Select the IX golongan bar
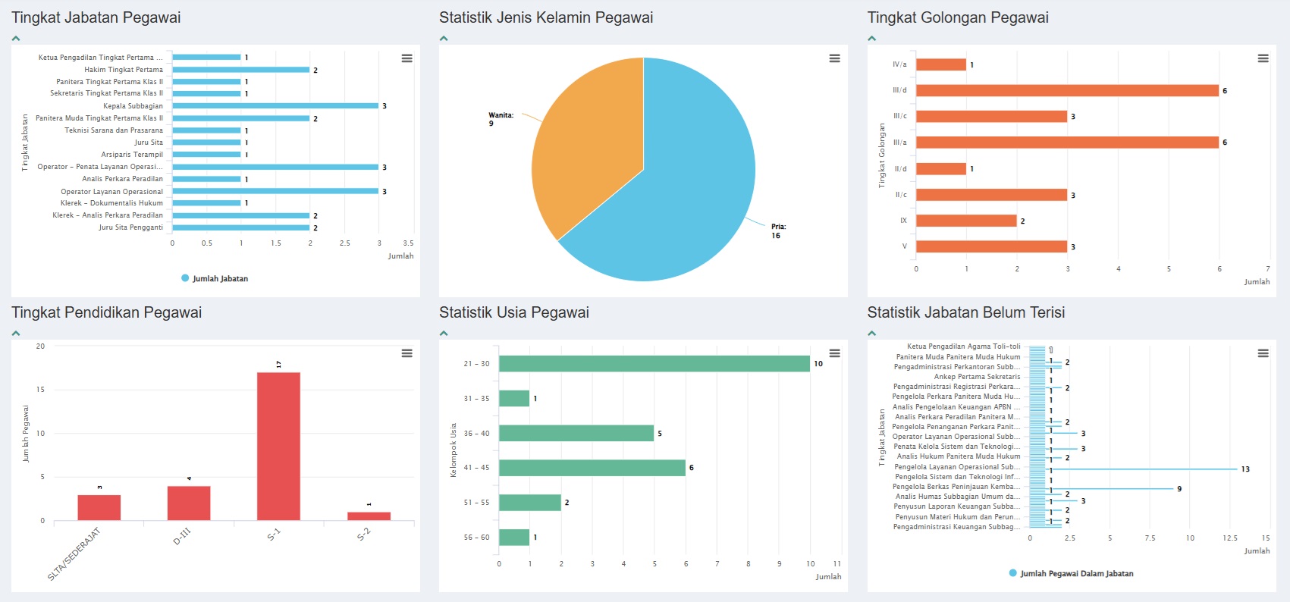This screenshot has height=602, width=1290. pos(966,221)
